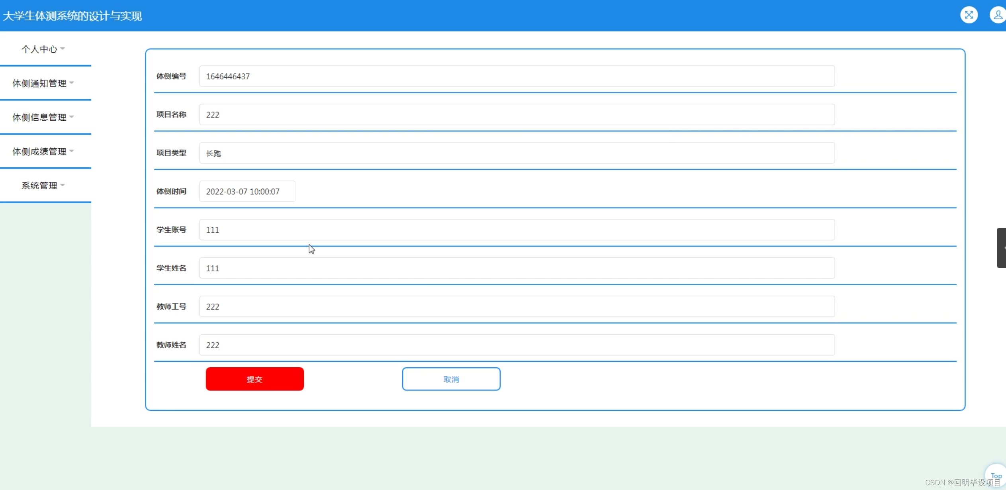1006x490 pixels.
Task: Click the fullscreen toggle icon in header
Action: tap(969, 15)
